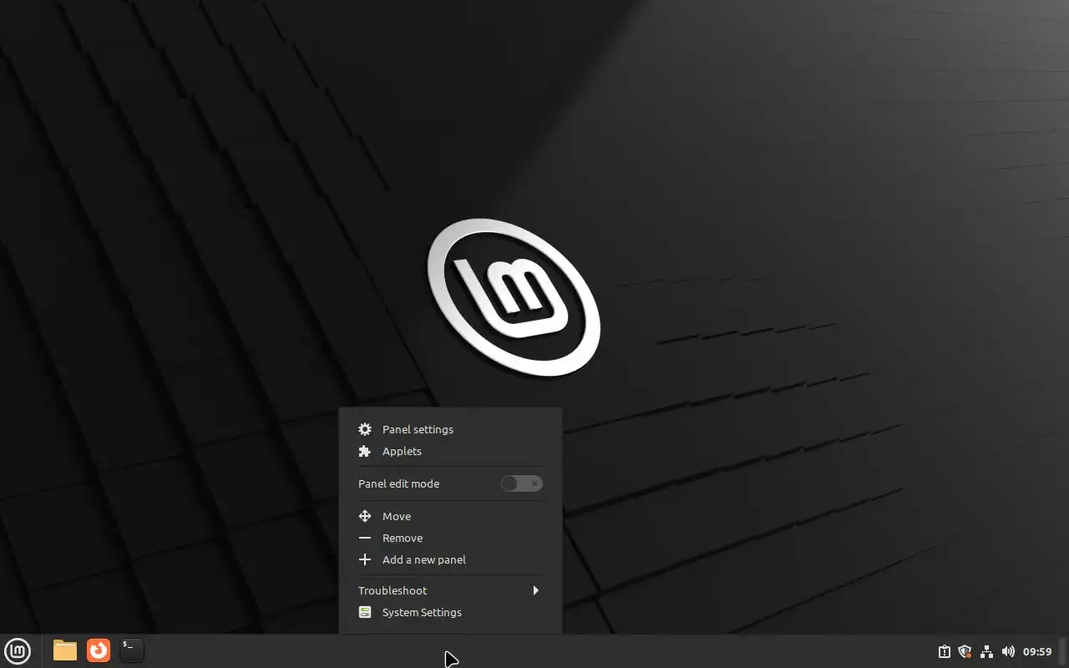The image size is (1069, 668).
Task: Open the Linux Mint start menu
Action: [x=18, y=650]
